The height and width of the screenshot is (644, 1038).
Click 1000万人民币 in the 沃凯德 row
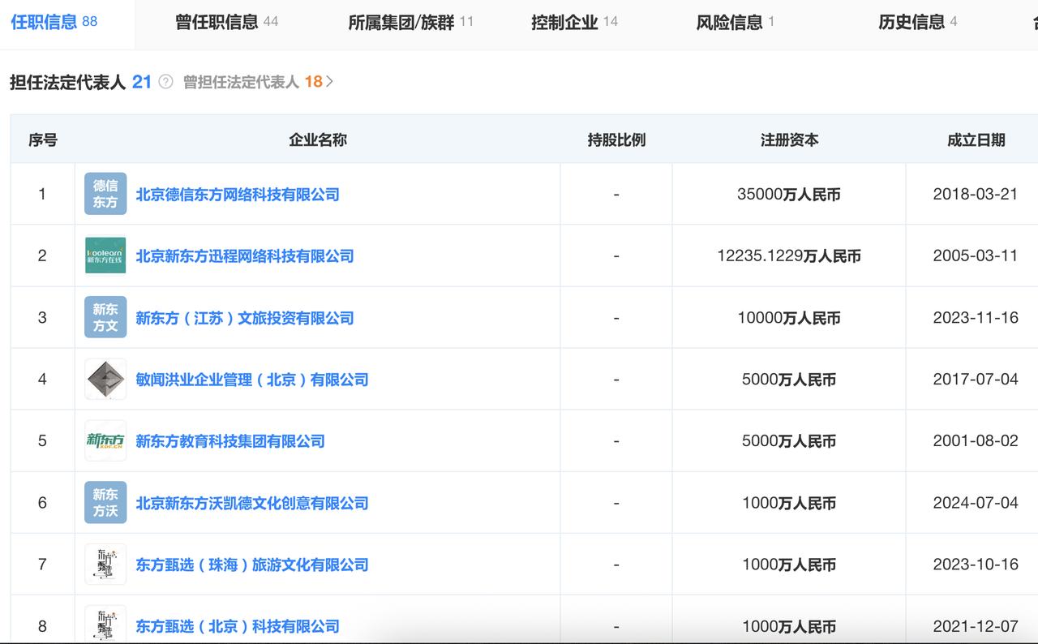pos(789,503)
